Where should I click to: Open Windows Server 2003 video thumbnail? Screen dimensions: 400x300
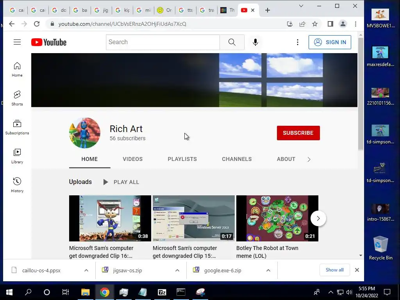pyautogui.click(x=194, y=218)
